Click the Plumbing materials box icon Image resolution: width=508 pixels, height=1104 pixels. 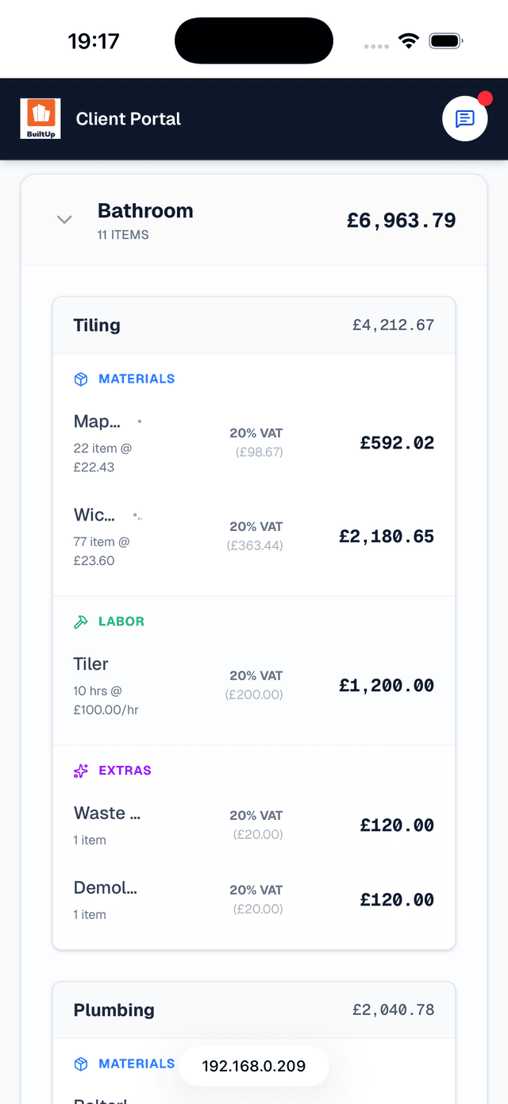(x=81, y=1064)
